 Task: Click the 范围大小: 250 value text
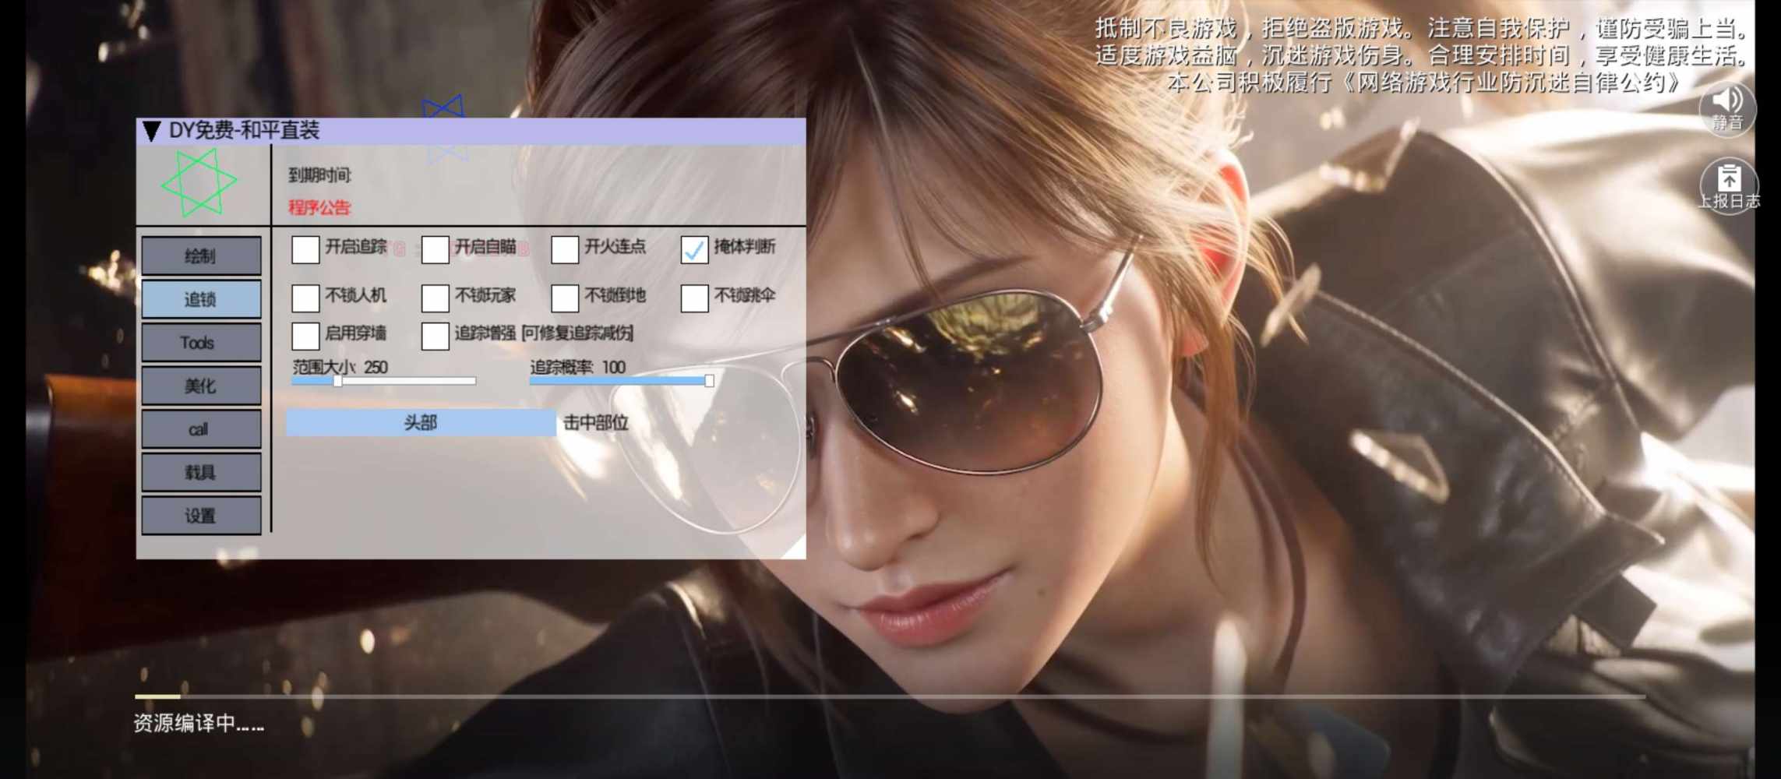(340, 367)
